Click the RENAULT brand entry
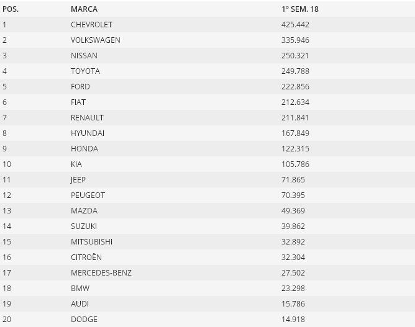Viewport: 415px width, 327px height. click(87, 118)
